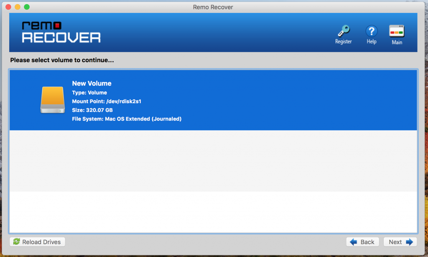The width and height of the screenshot is (428, 257).
Task: Maximize the window with the green button
Action: tap(27, 7)
